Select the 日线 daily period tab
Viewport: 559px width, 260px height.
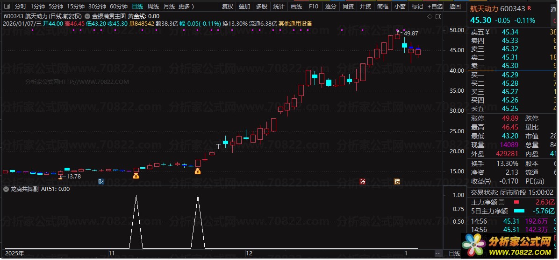137,7
